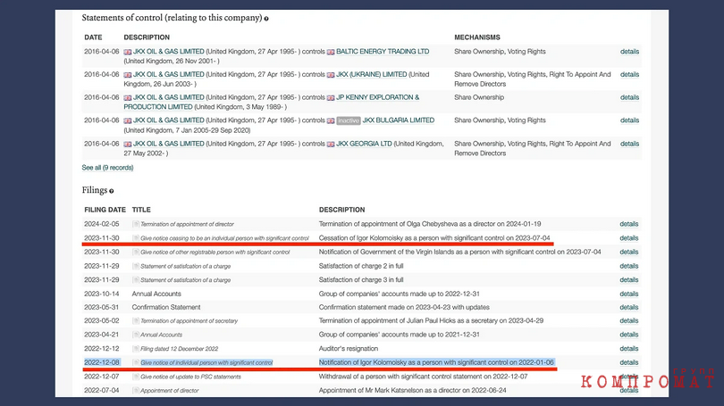Click UK flag icon before BALTIC ENERGY TRADING LTD
Viewport: 724px width, 406px height.
pos(331,52)
